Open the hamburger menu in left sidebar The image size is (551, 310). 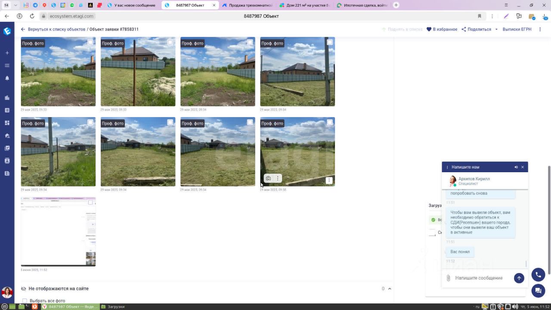coord(7,65)
